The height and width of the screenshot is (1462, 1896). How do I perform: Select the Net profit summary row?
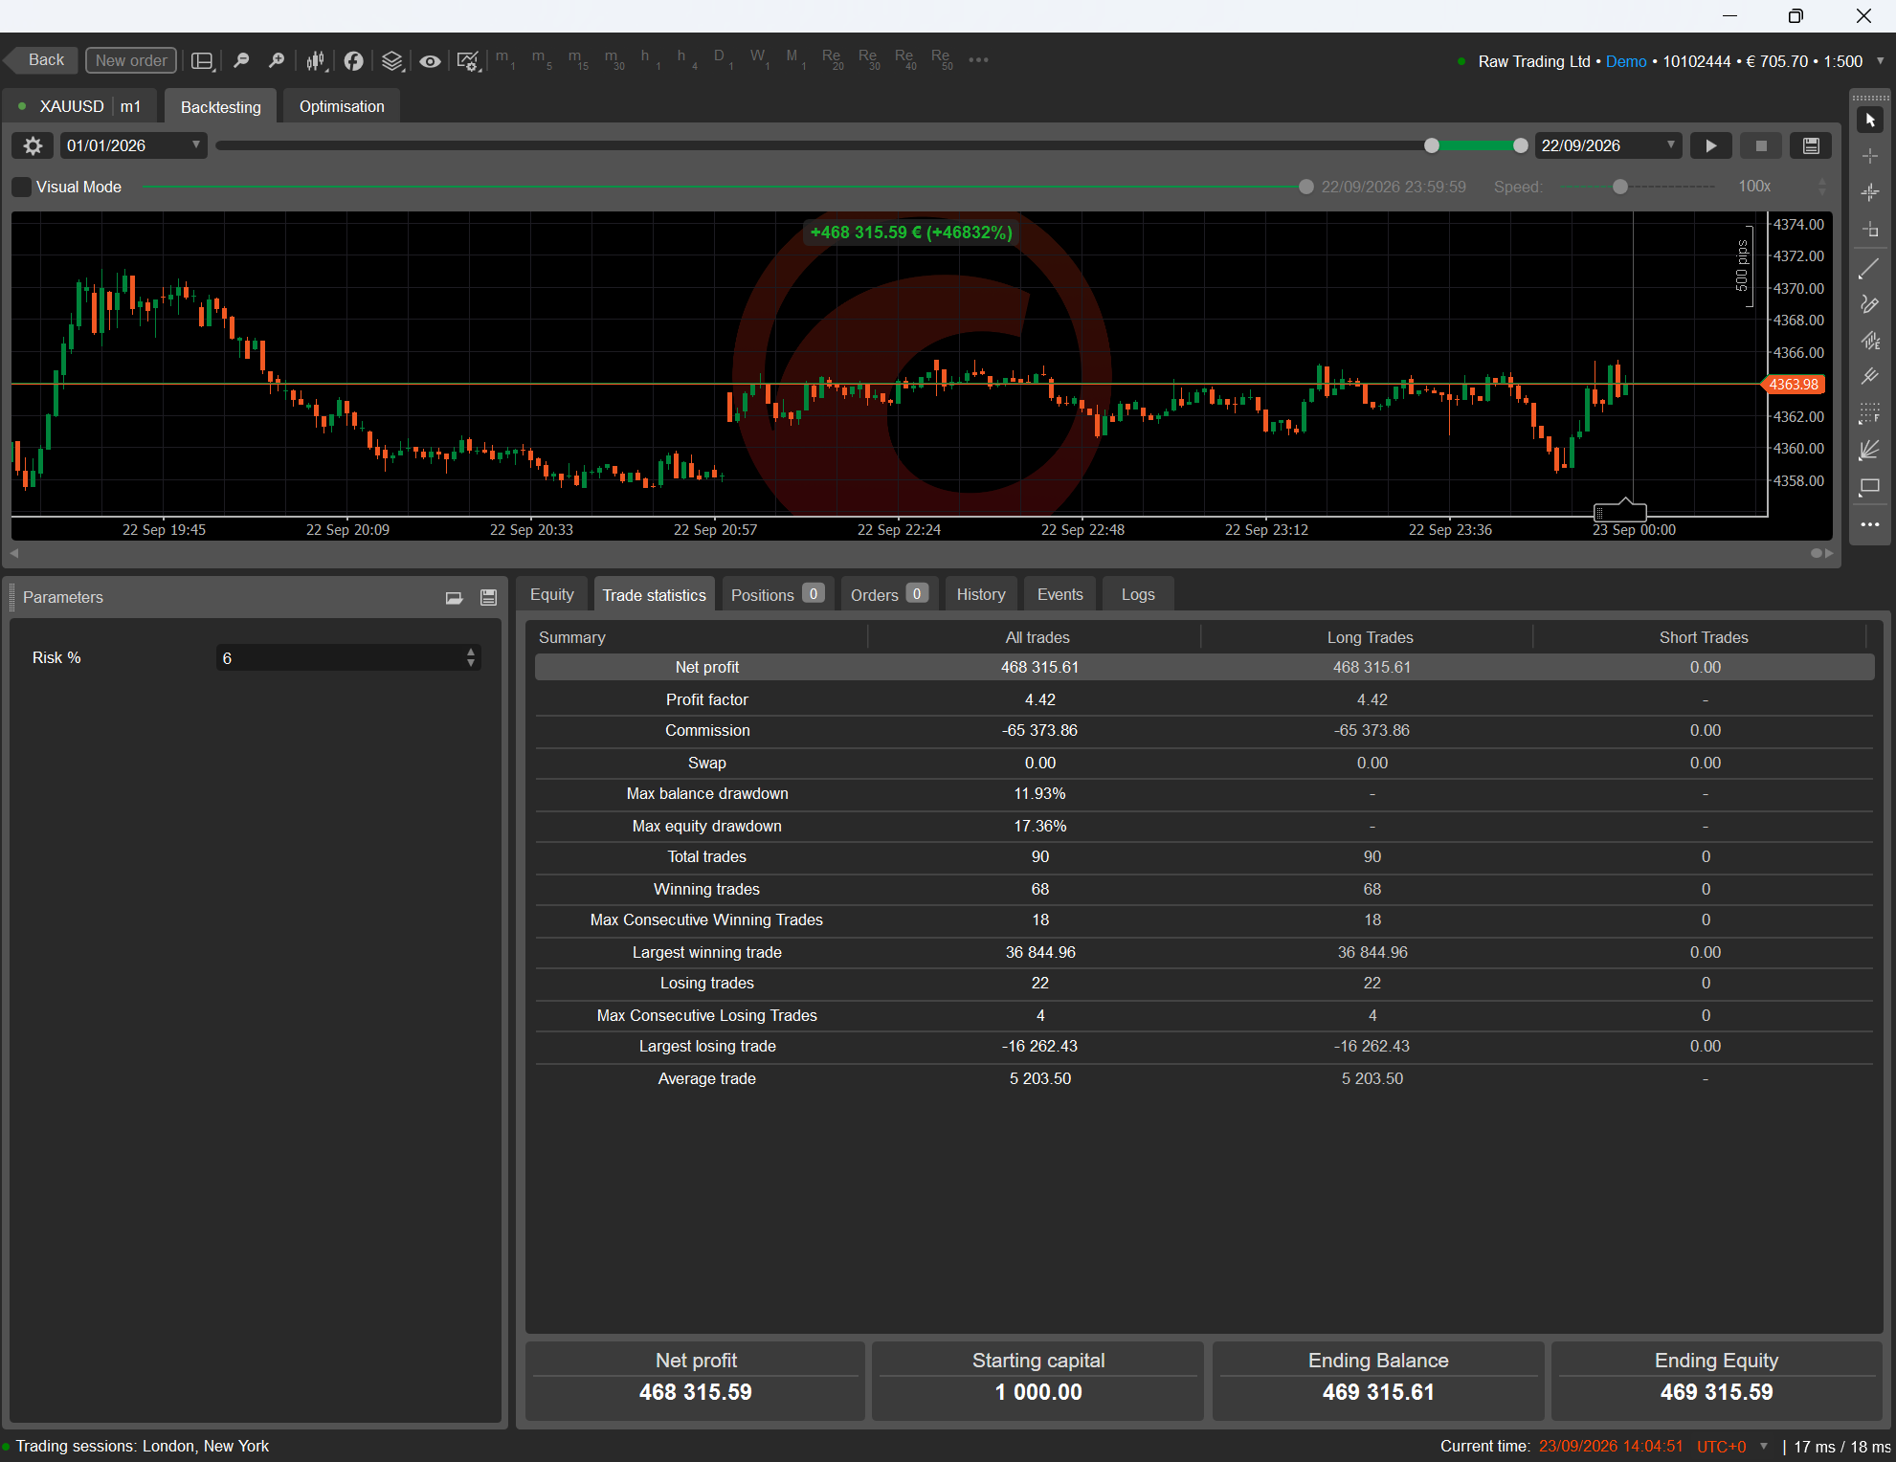point(1204,667)
